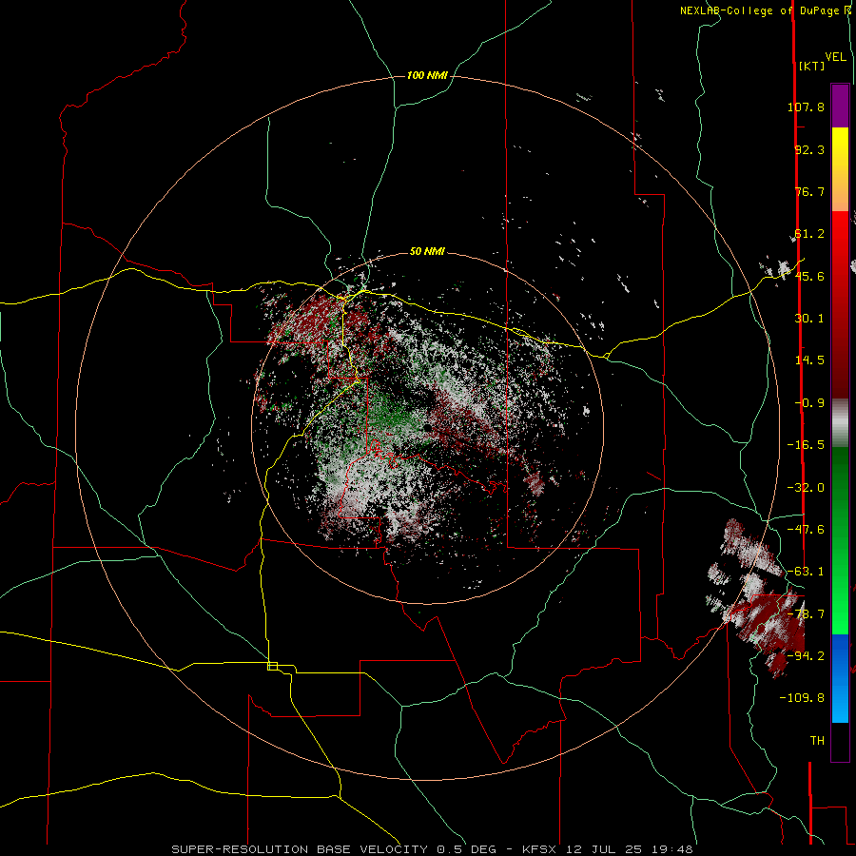
Task: Click the -94.2 velocity scale value
Action: (x=806, y=655)
